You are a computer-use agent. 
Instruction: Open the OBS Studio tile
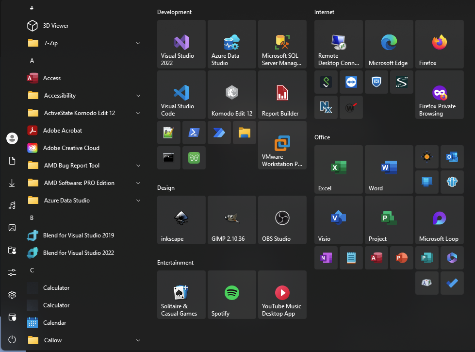click(282, 220)
